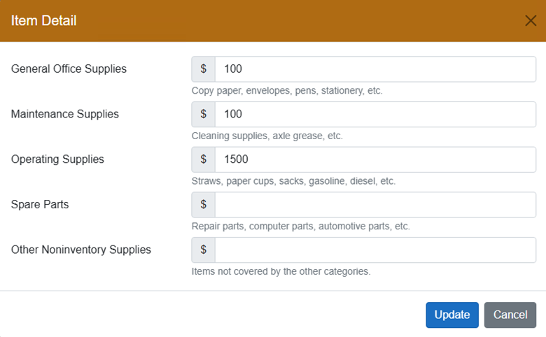
Task: Select the Maintenance Supplies amount field
Action: 374,114
